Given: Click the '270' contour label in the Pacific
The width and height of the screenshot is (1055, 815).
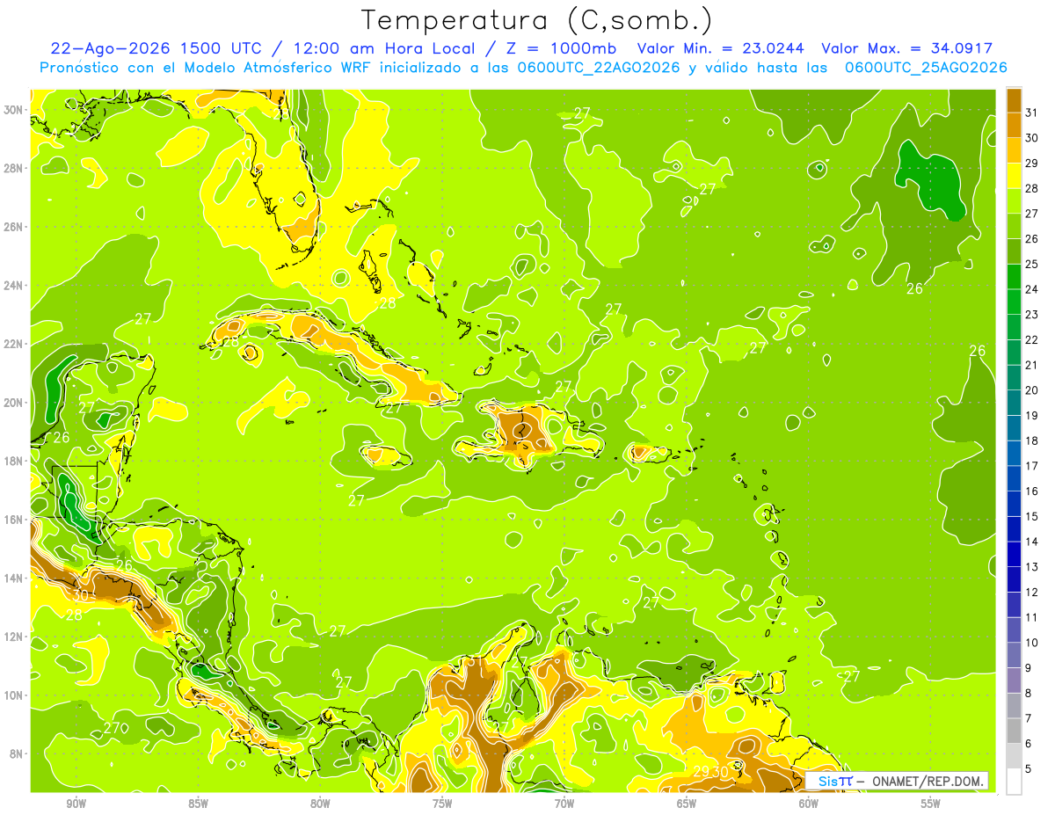Looking at the screenshot, I should click(x=116, y=728).
